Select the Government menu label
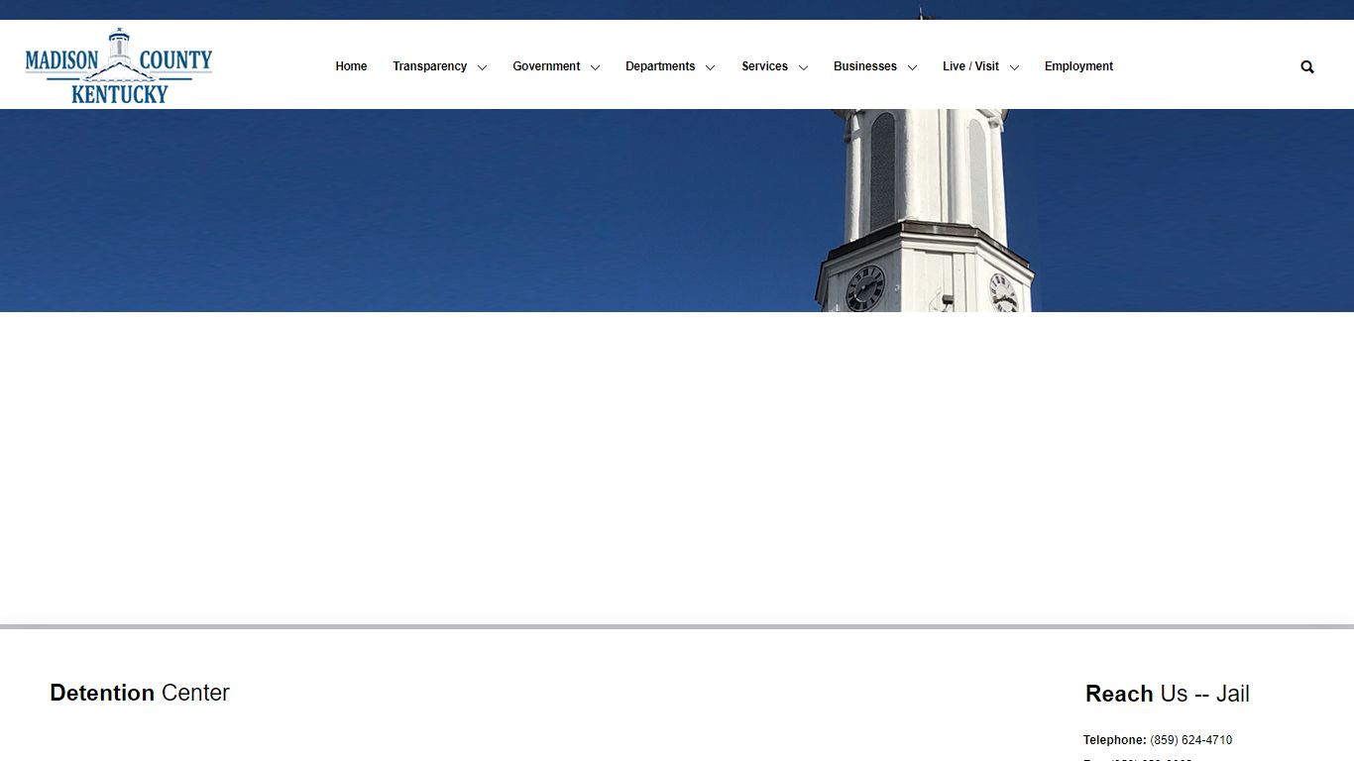Screen dimensions: 1354x761 click(x=546, y=66)
